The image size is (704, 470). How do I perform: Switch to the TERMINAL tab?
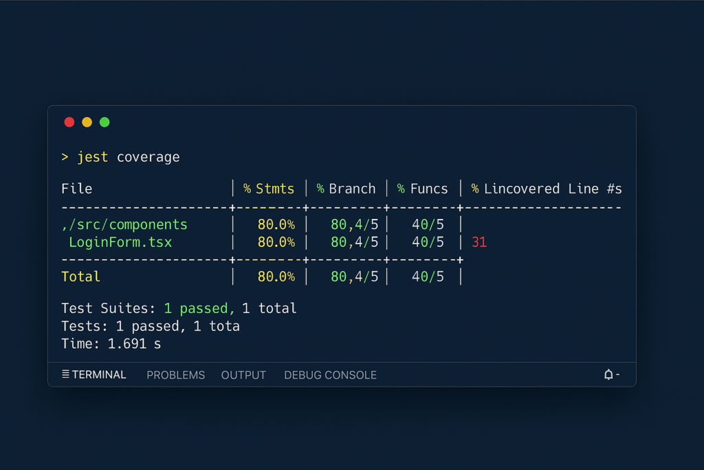pyautogui.click(x=99, y=375)
